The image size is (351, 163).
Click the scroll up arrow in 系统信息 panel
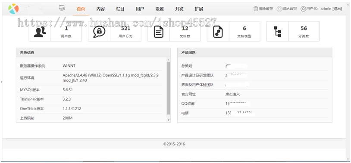point(168,60)
